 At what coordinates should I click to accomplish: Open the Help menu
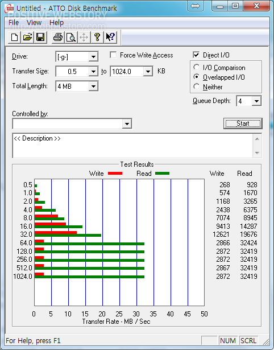(x=56, y=23)
